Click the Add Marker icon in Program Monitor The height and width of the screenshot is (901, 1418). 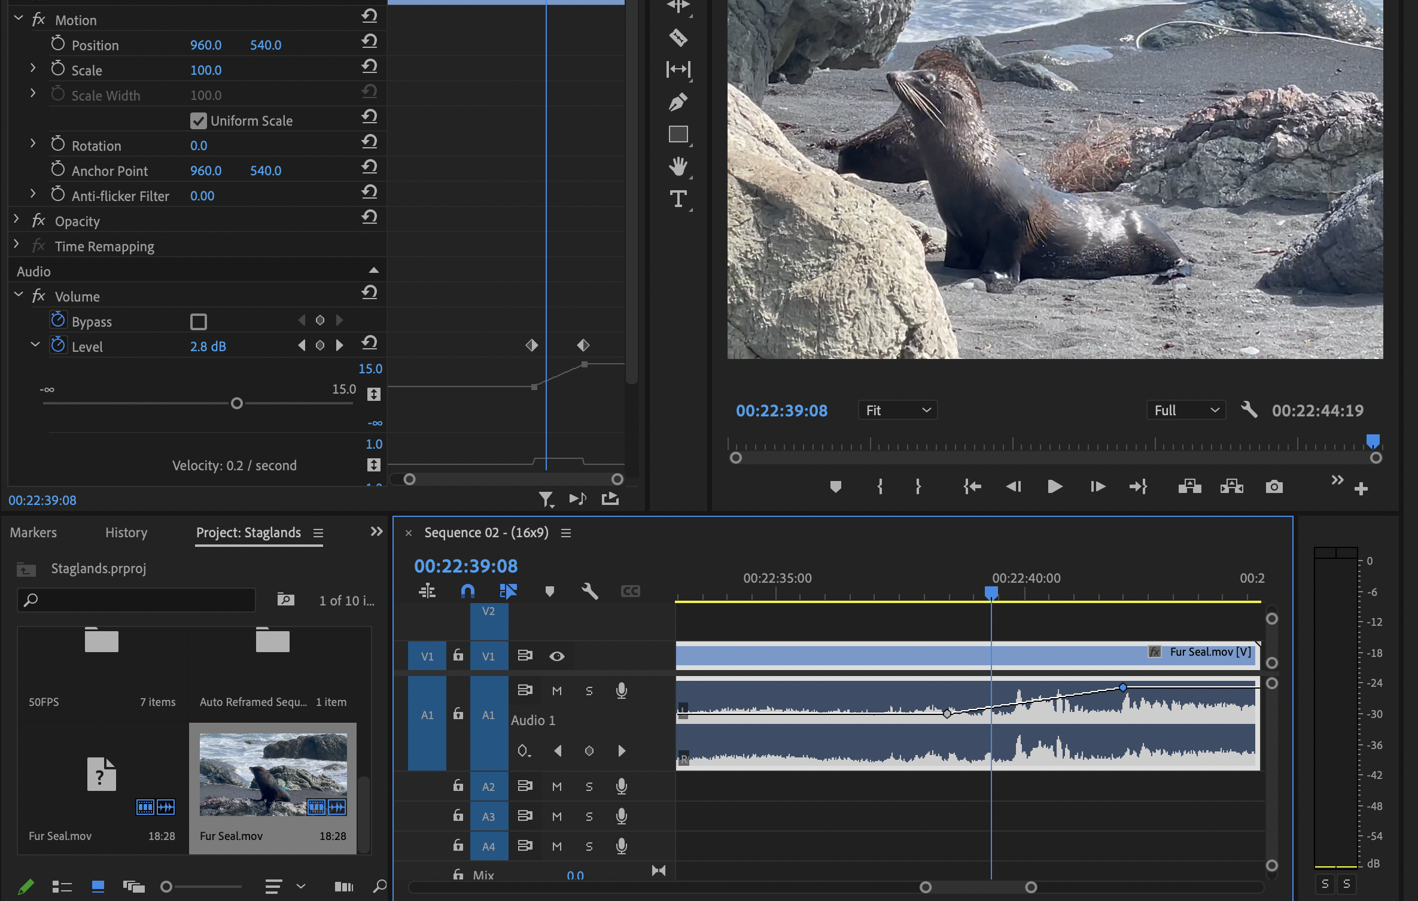[836, 486]
